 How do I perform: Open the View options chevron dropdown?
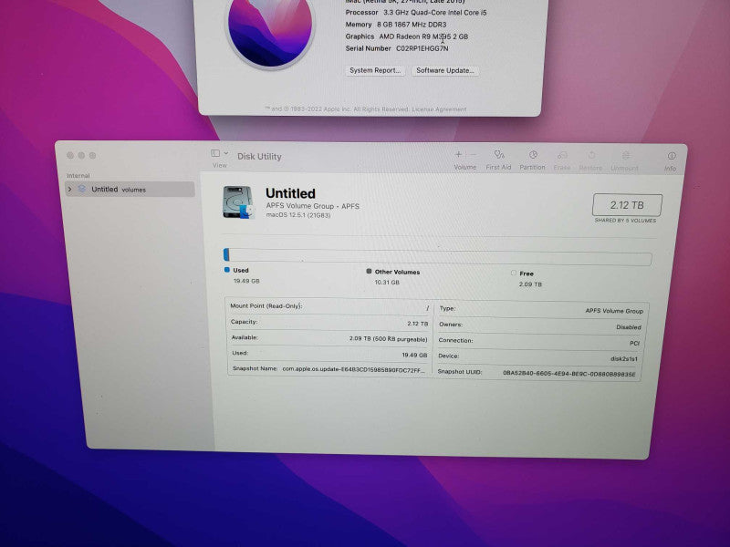(x=226, y=153)
